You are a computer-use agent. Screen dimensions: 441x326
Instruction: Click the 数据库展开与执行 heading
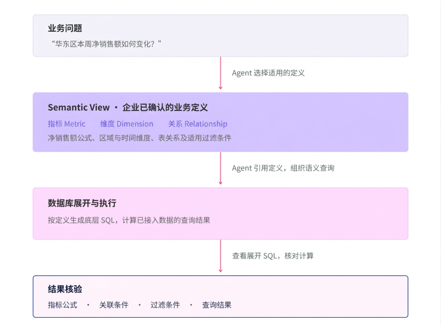[82, 203]
